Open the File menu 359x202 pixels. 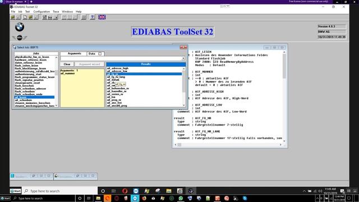coord(13,11)
